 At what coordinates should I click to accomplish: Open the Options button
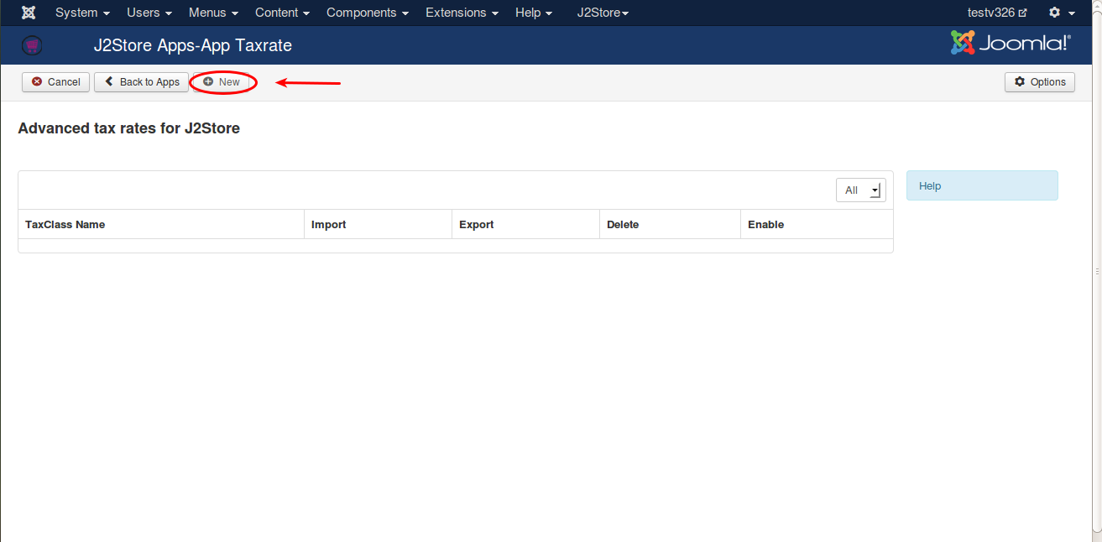tap(1040, 81)
